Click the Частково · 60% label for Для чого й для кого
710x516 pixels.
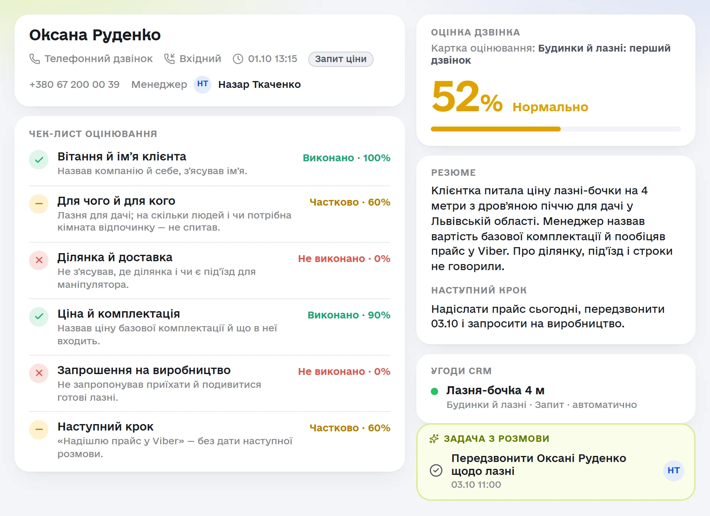point(350,202)
